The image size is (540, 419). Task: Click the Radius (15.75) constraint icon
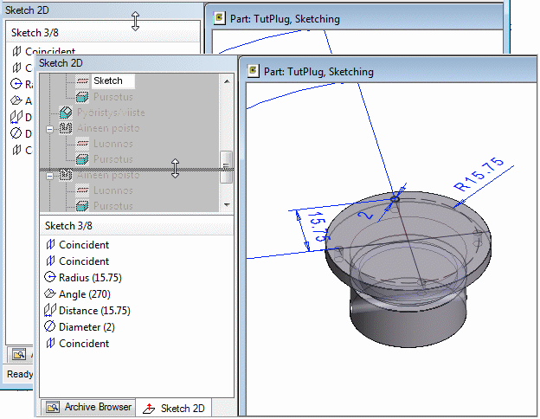coord(50,278)
